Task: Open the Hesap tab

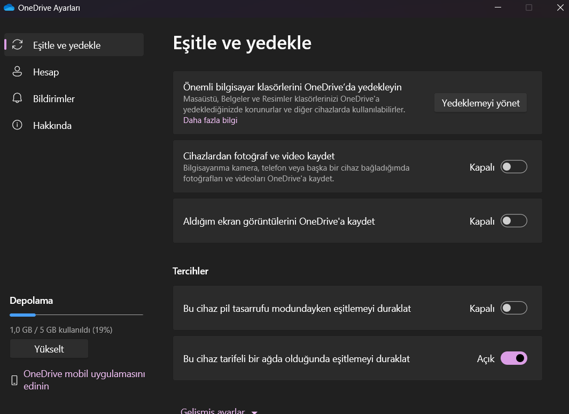Action: pos(46,72)
